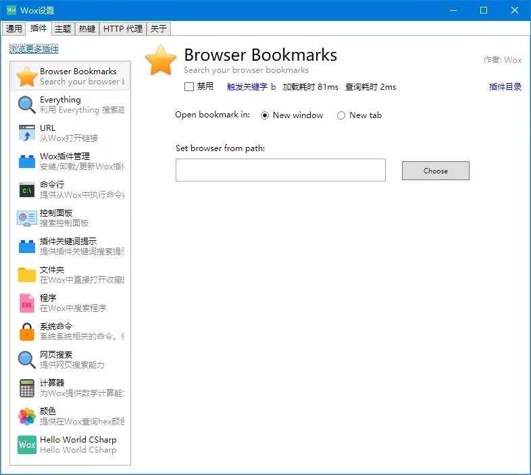This screenshot has height=475, width=531.
Task: Click the 从Wox打开链接 description text
Action: [x=69, y=138]
